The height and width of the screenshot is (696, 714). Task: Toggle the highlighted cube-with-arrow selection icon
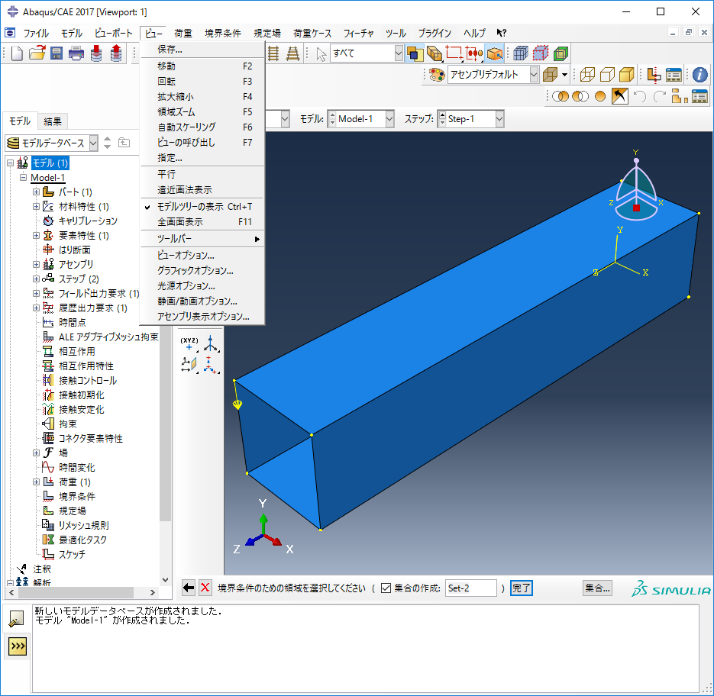click(x=495, y=53)
